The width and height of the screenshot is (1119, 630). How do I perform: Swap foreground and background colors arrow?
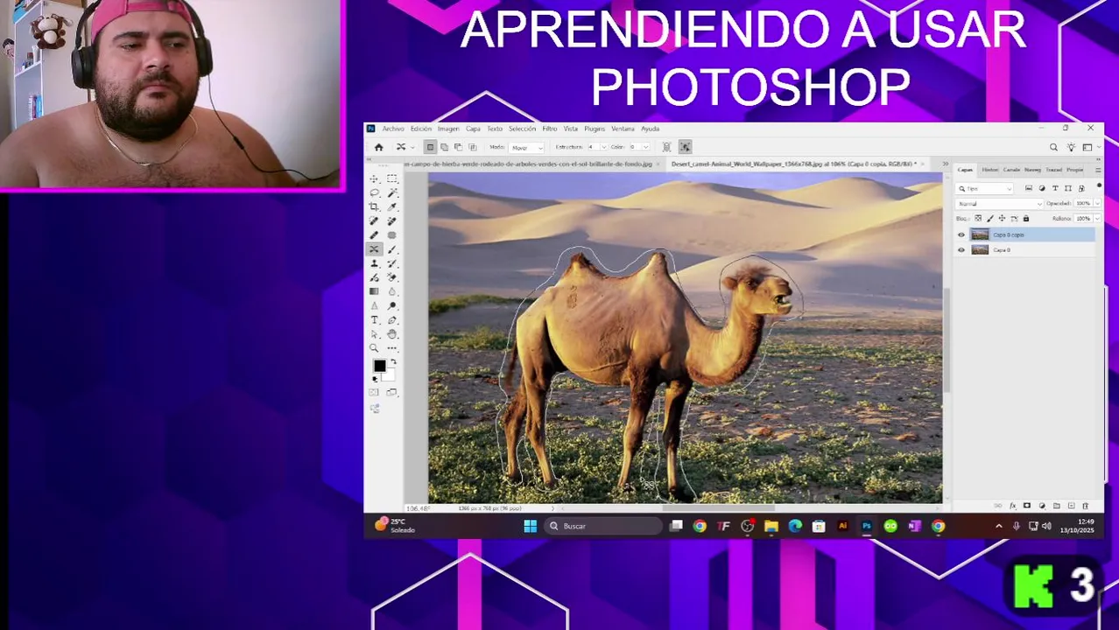tap(394, 362)
